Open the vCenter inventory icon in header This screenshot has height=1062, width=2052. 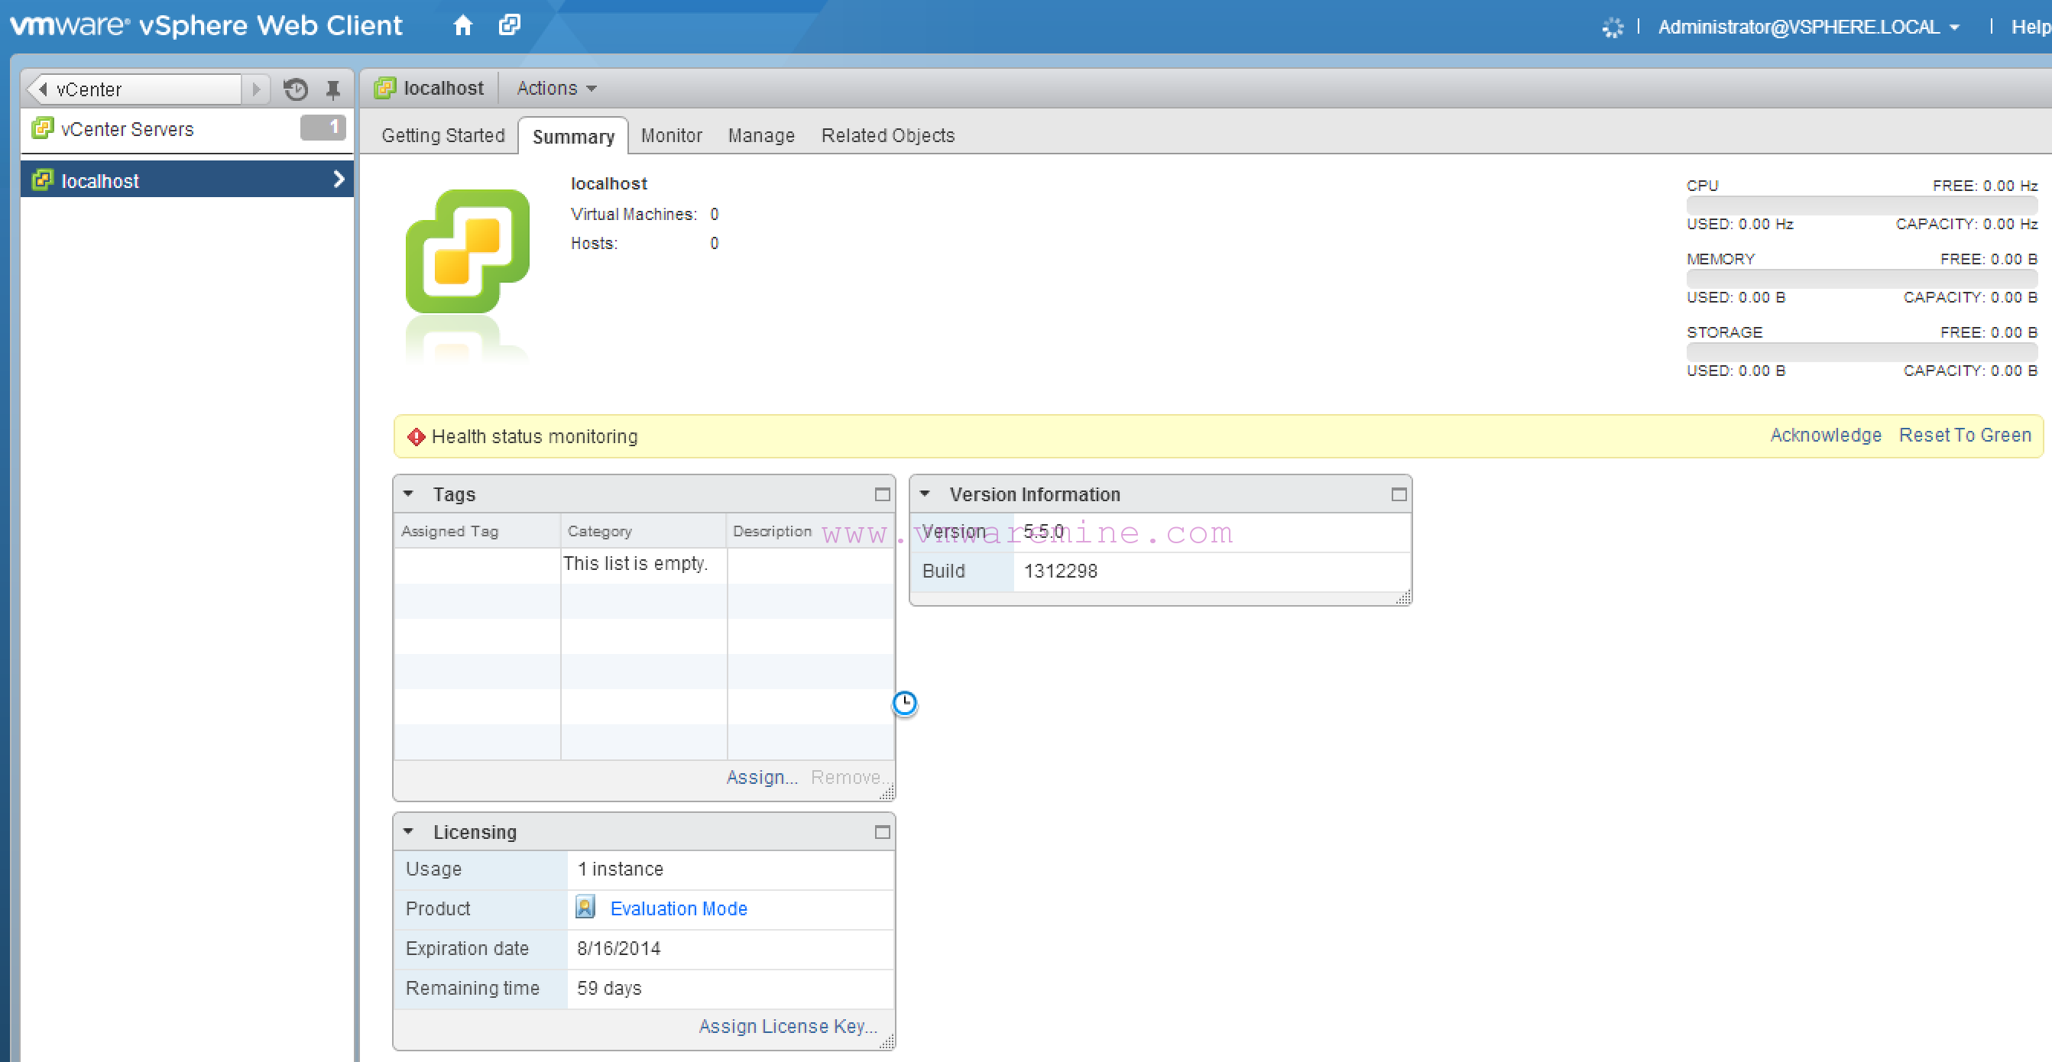pyautogui.click(x=510, y=25)
